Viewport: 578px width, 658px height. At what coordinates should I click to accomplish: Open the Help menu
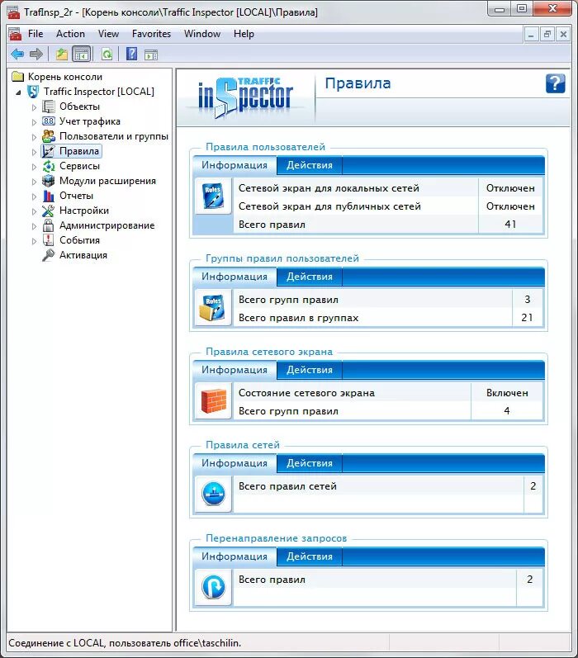click(x=244, y=34)
